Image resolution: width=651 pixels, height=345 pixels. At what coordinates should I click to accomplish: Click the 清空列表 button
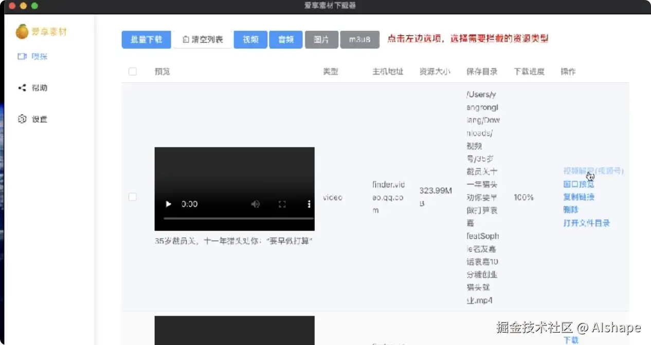point(203,40)
